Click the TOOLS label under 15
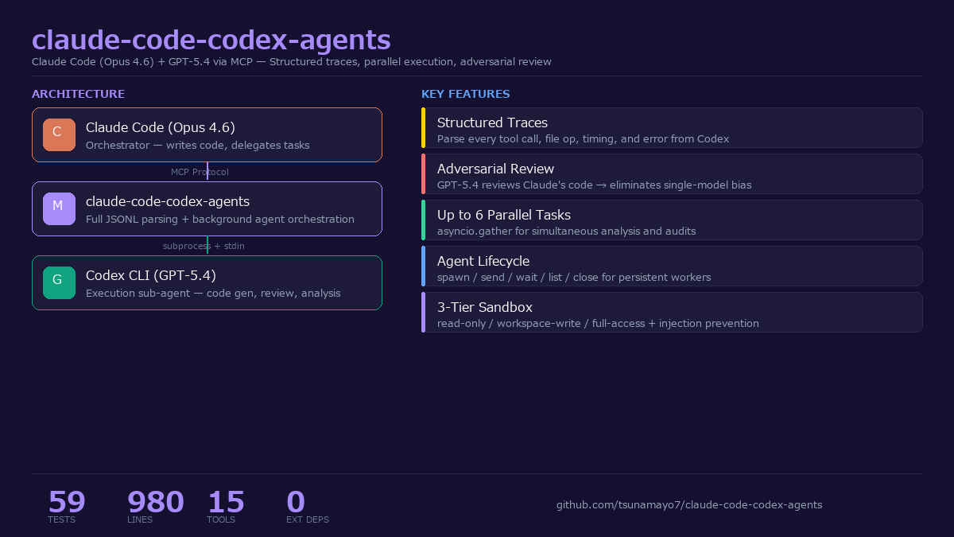 tap(221, 519)
